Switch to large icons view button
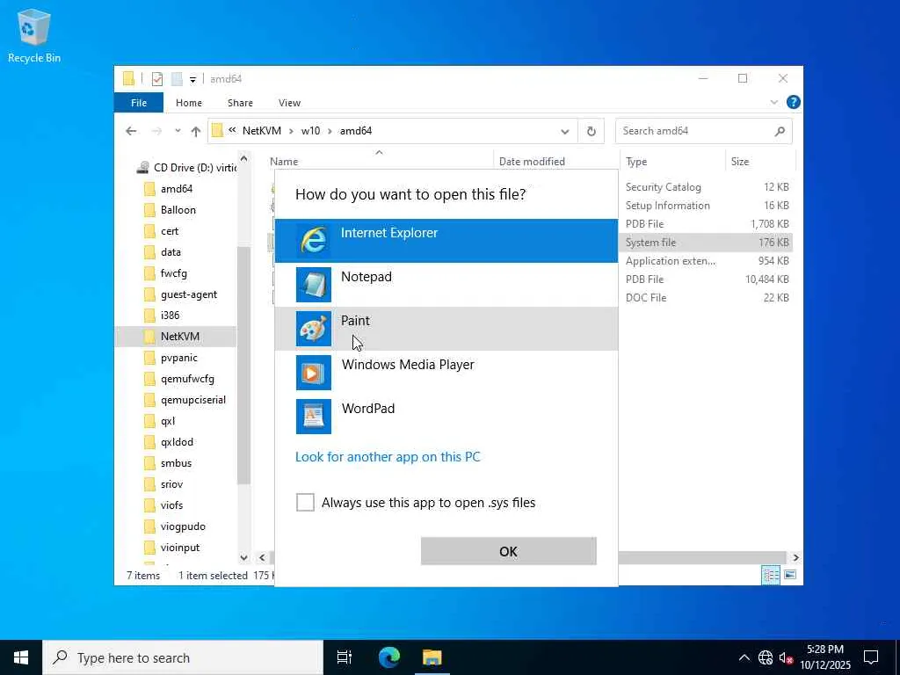 790,575
